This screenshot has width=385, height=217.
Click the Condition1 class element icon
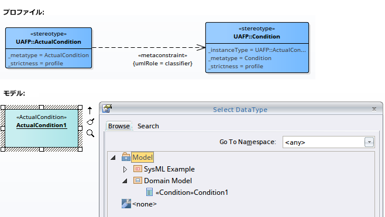point(149,192)
